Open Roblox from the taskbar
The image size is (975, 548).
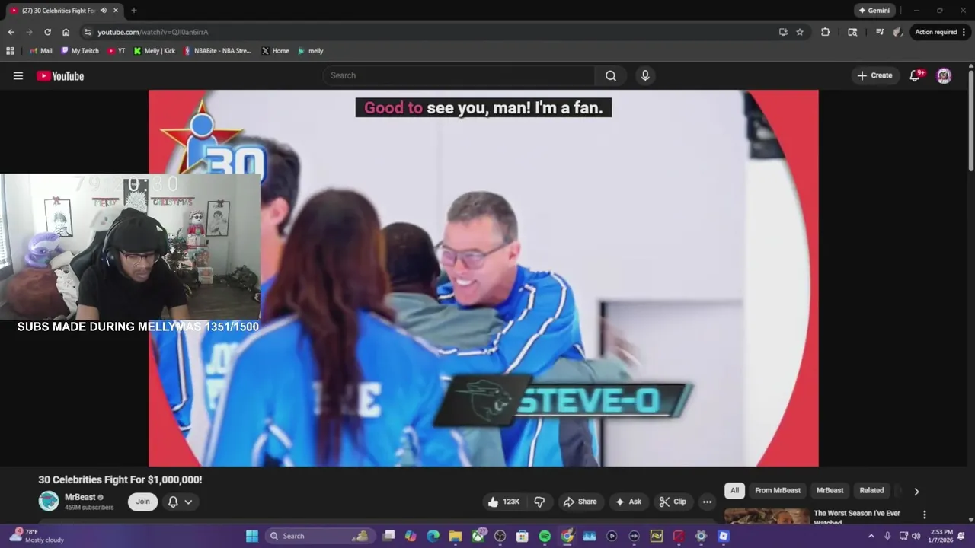tap(724, 536)
